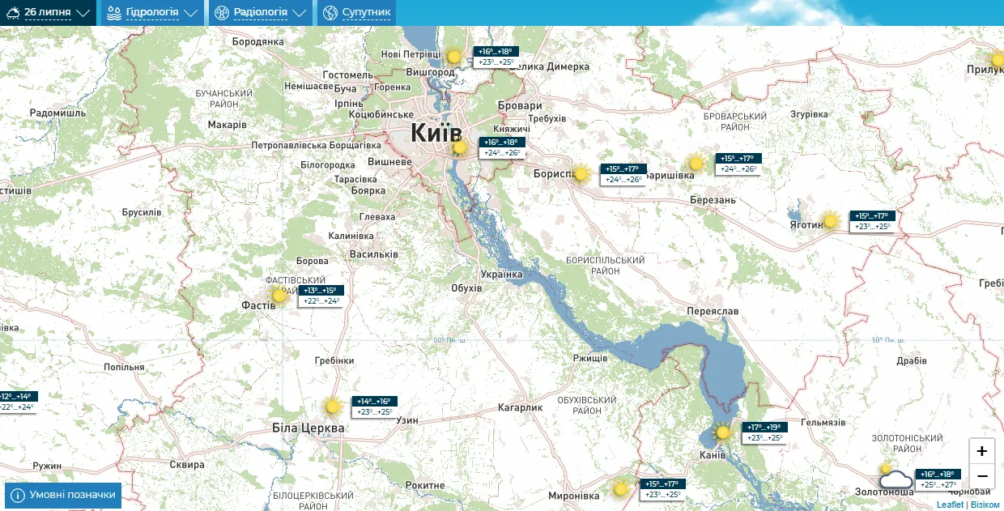Viewport: 1004px width, 511px height.
Task: Click the Baryshivka temperature label +15°...+17°
Action: point(738,159)
